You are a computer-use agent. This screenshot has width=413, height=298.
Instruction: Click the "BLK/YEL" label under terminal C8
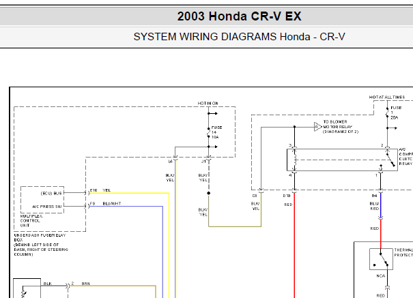click(x=255, y=206)
